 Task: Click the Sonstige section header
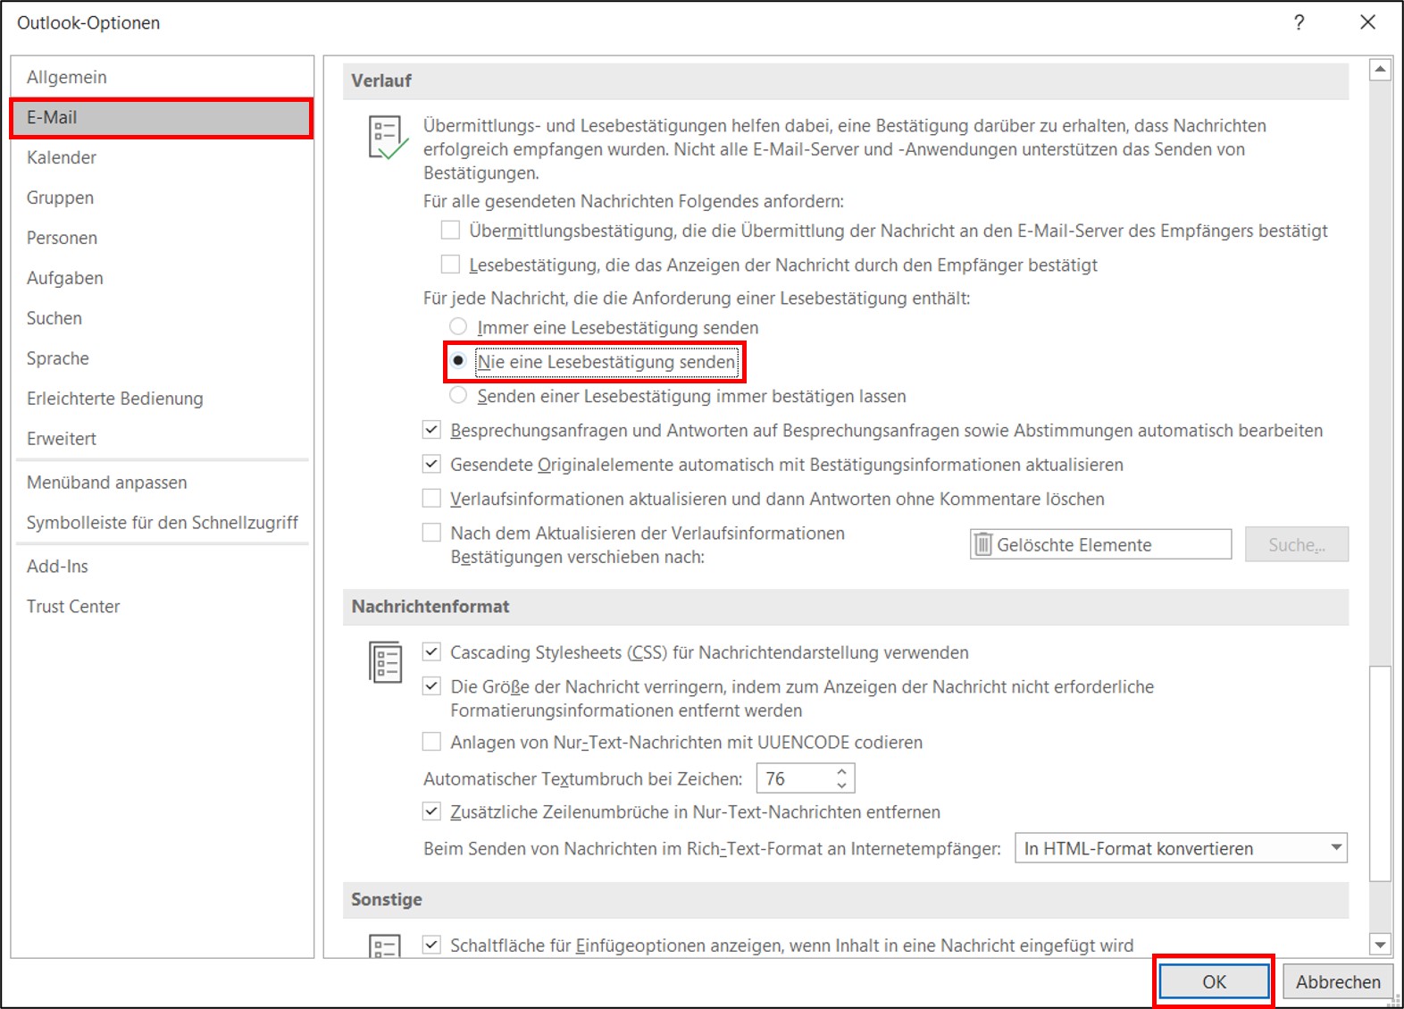[x=845, y=900]
